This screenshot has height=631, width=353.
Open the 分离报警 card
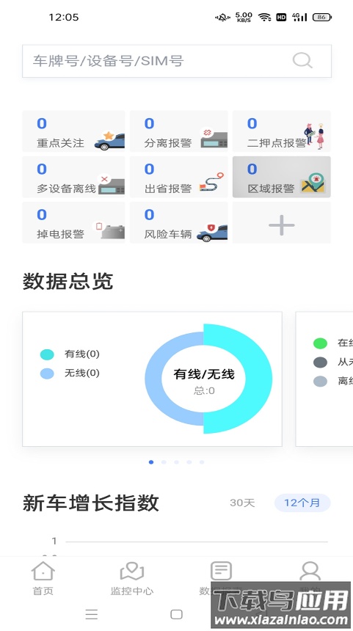179,131
